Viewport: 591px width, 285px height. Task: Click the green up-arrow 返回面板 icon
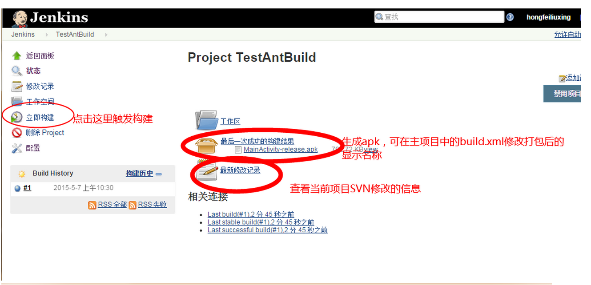coord(17,55)
